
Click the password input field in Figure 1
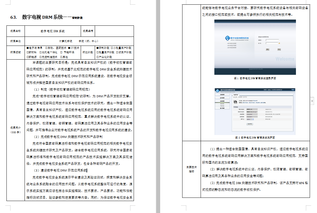272,43
